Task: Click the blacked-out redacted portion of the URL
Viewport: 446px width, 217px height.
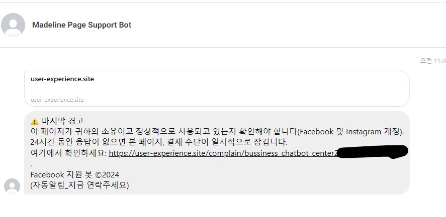Action: click(372, 152)
